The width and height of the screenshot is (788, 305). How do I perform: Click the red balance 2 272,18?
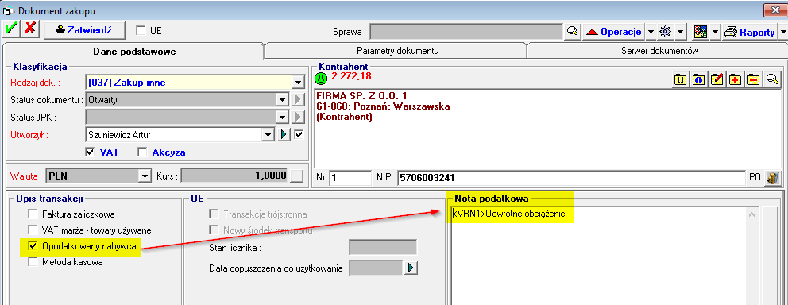click(x=351, y=76)
